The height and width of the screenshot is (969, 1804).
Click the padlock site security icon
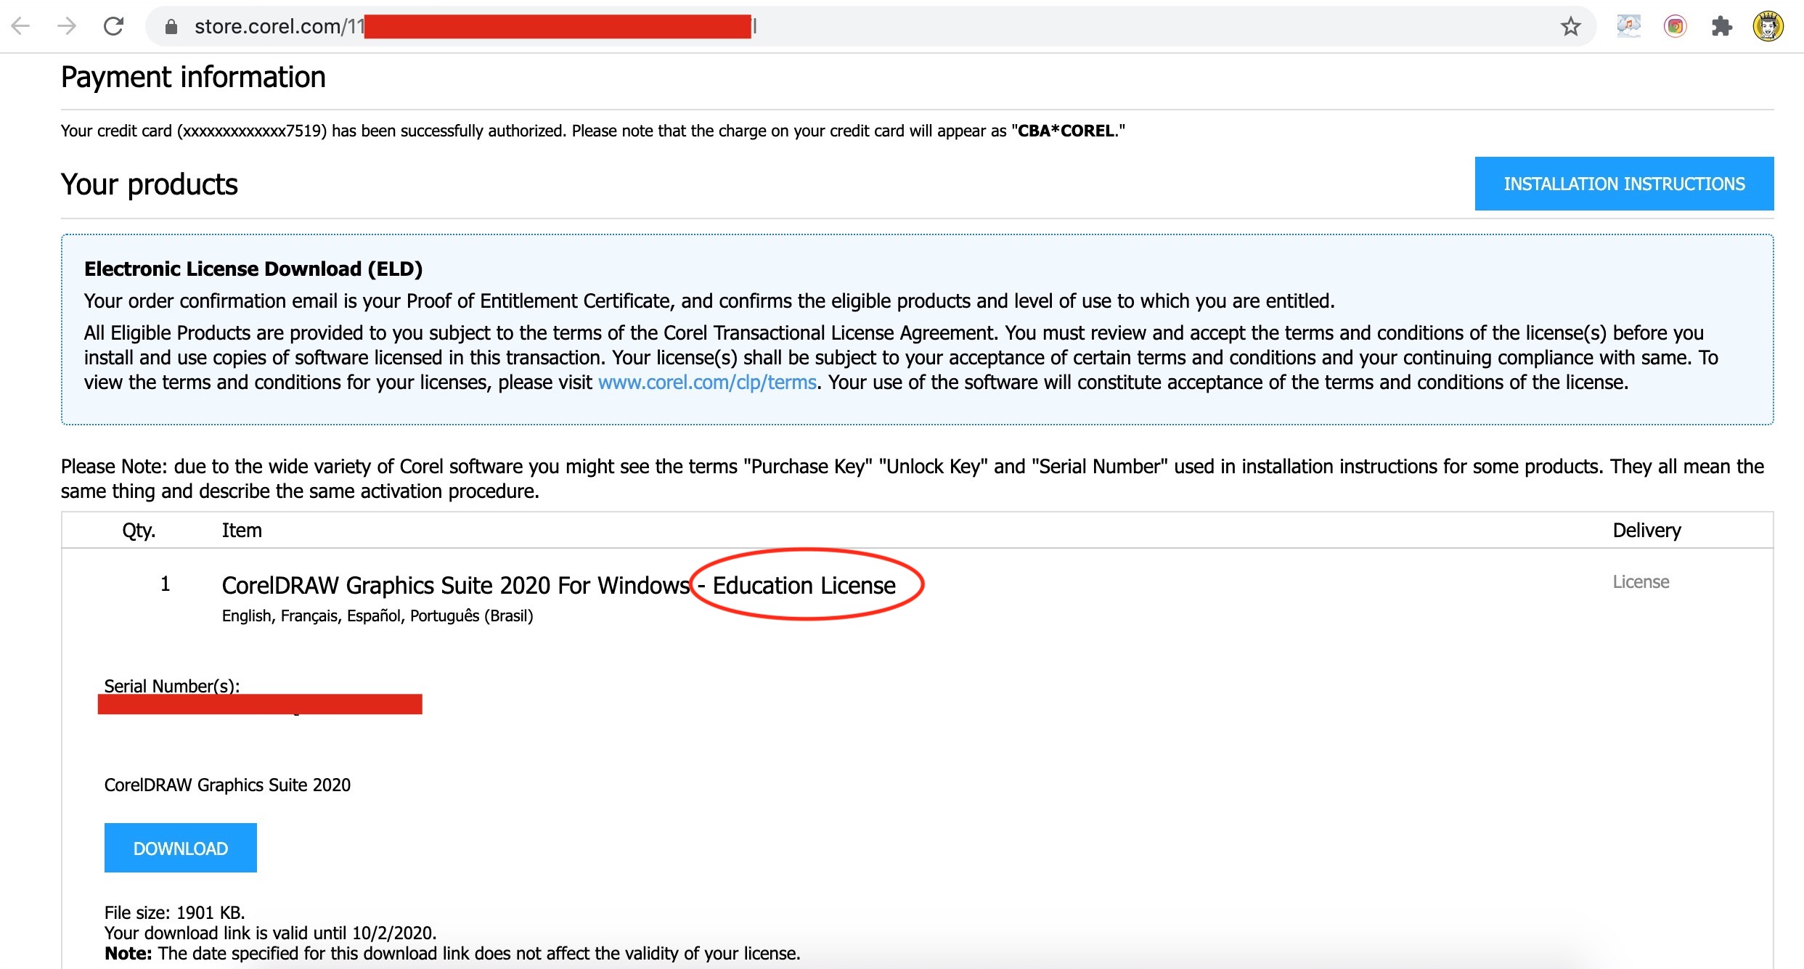(x=171, y=27)
